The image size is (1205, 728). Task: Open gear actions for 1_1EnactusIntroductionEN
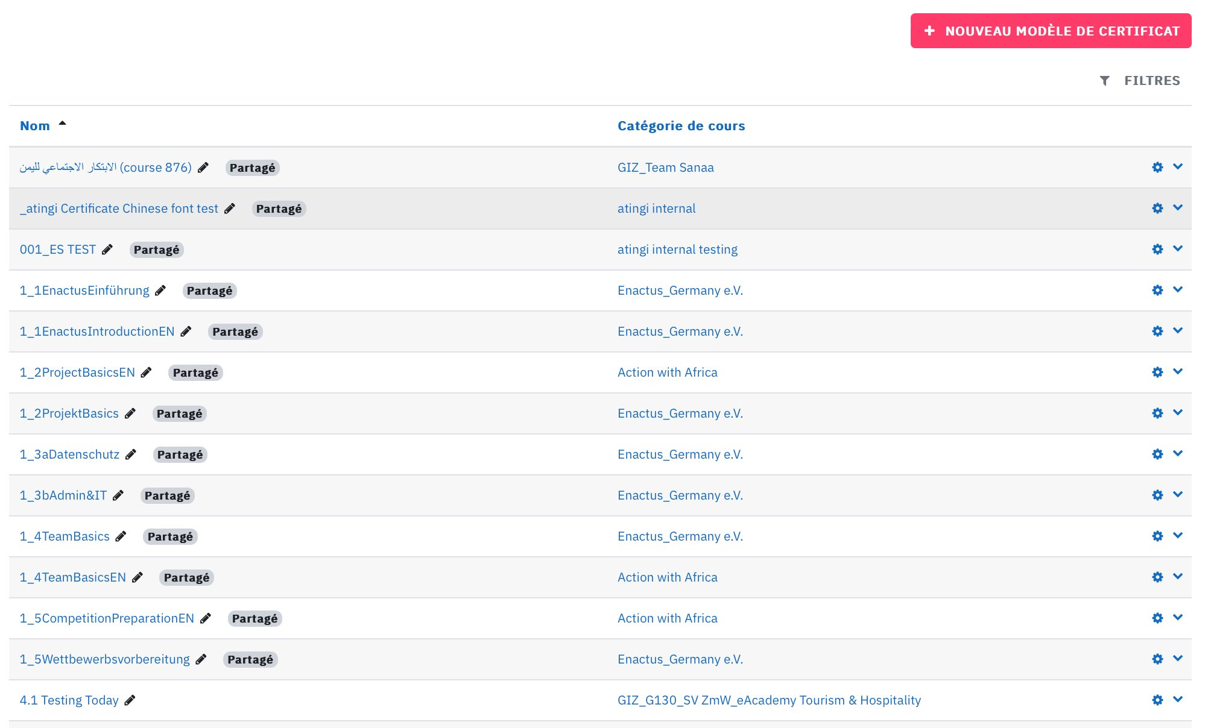pyautogui.click(x=1157, y=331)
